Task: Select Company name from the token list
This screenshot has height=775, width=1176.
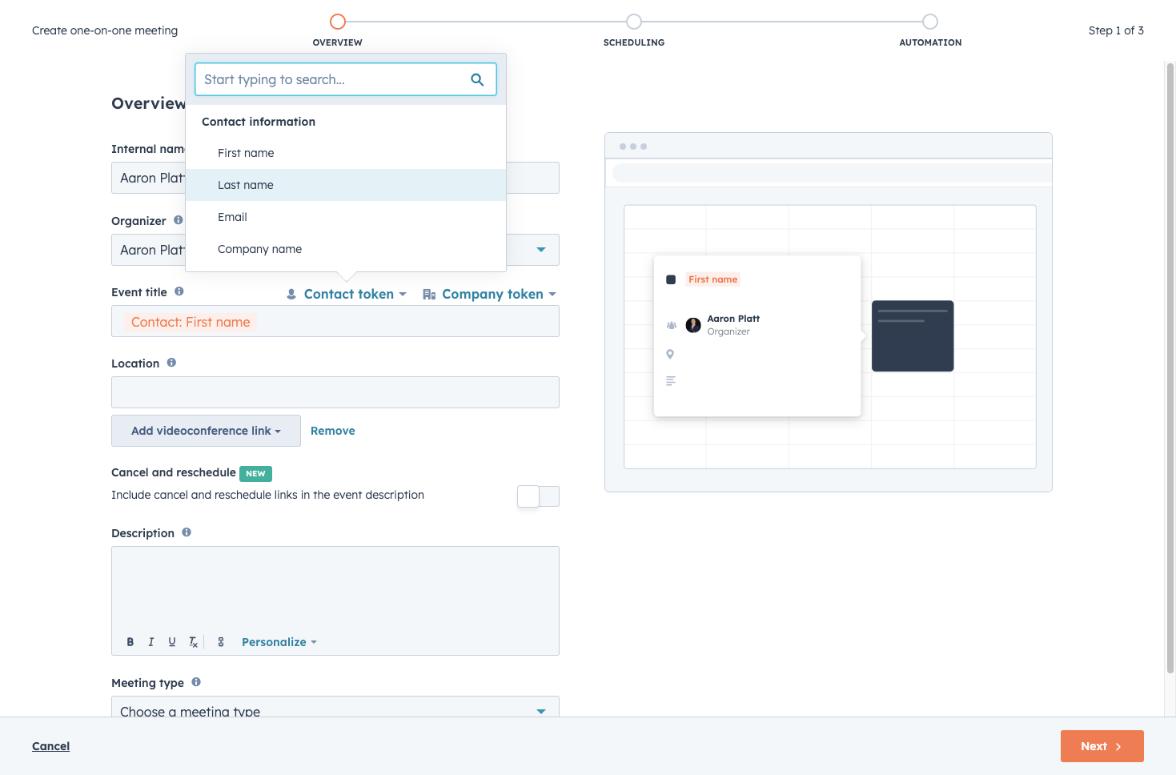Action: [x=346, y=249]
